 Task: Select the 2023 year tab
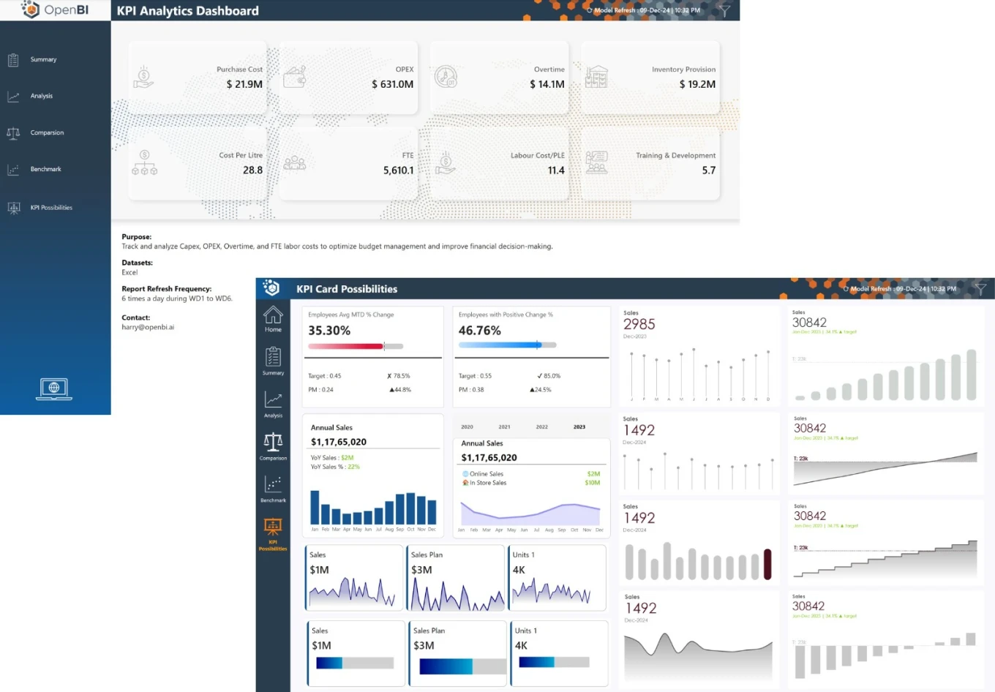coord(579,426)
